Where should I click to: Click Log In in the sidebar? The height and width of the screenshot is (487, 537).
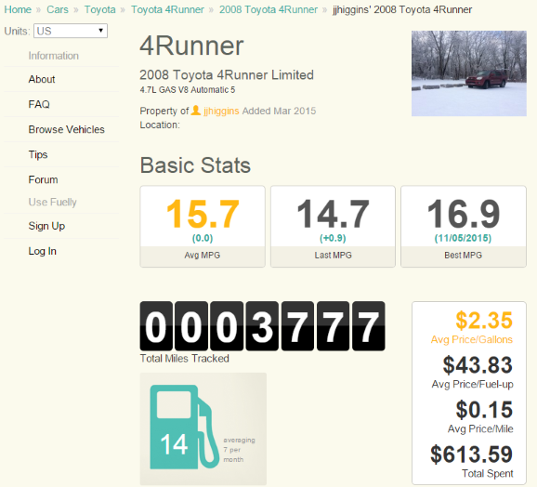click(x=42, y=251)
